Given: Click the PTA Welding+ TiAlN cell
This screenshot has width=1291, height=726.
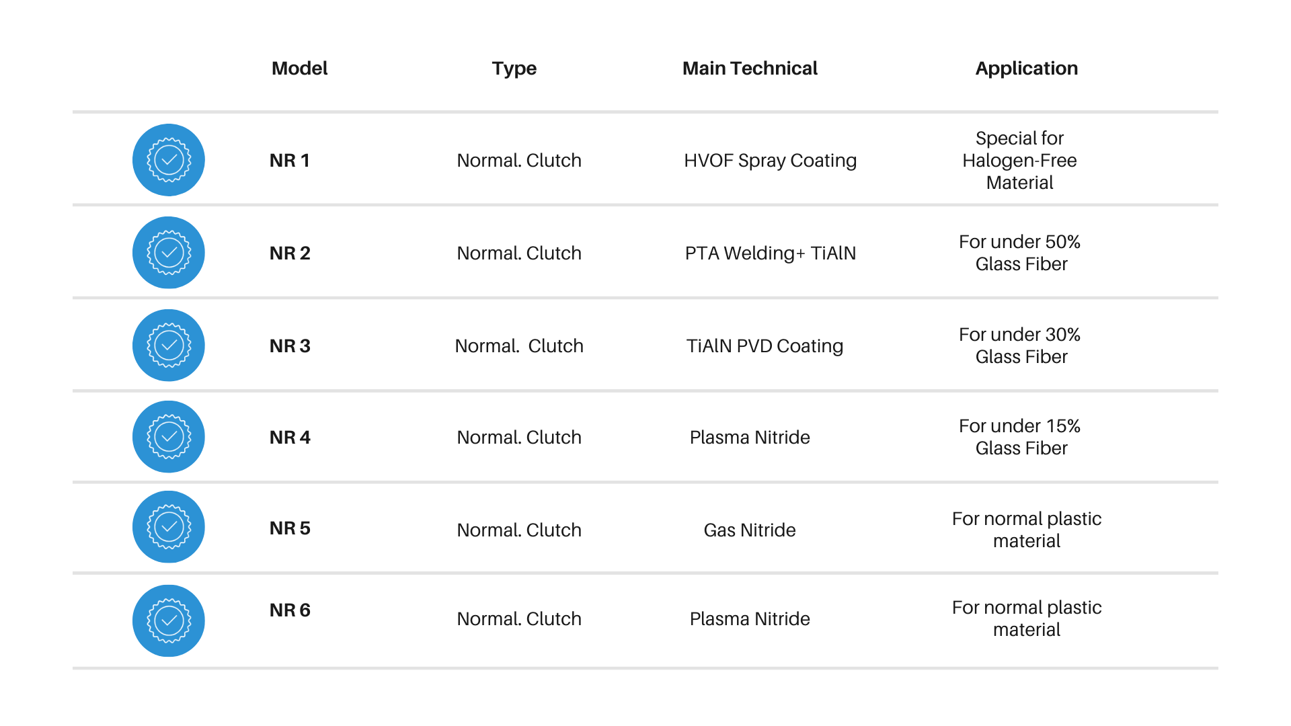Looking at the screenshot, I should [x=770, y=253].
